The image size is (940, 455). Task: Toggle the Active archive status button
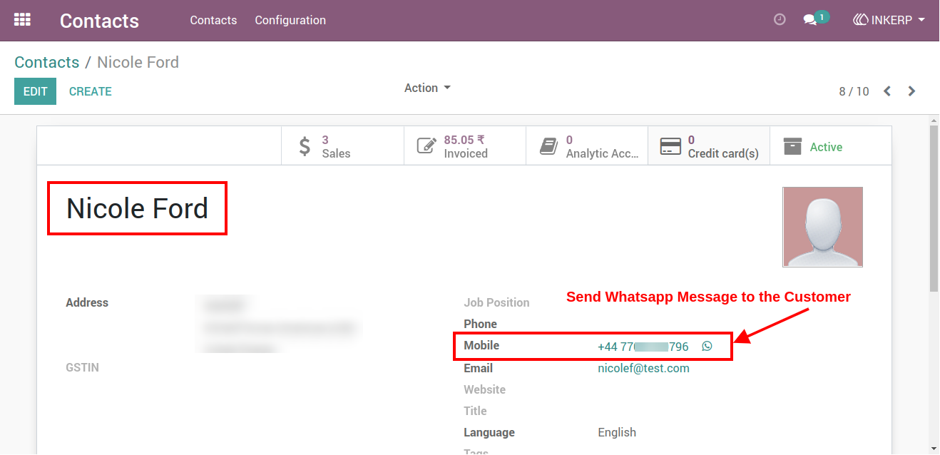coord(831,146)
